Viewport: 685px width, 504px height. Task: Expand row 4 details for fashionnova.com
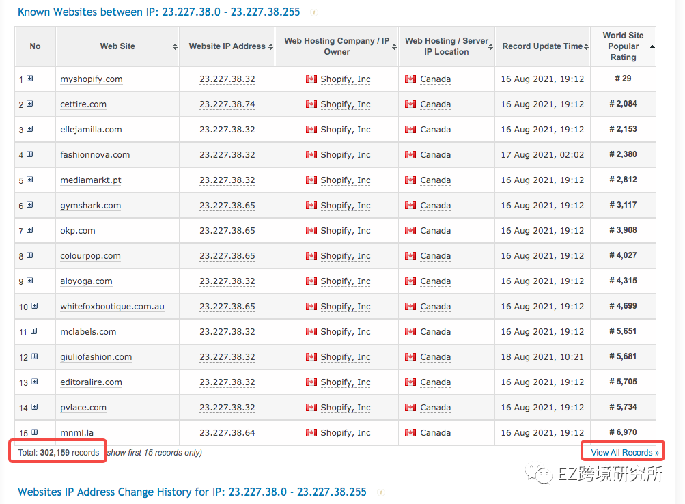click(29, 154)
